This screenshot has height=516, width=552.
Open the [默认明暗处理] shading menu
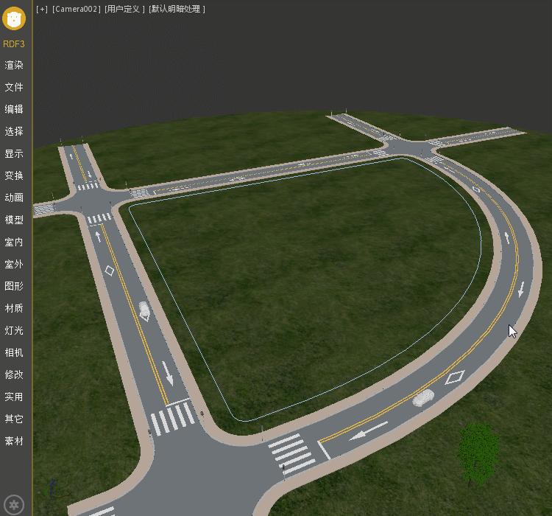pos(177,9)
